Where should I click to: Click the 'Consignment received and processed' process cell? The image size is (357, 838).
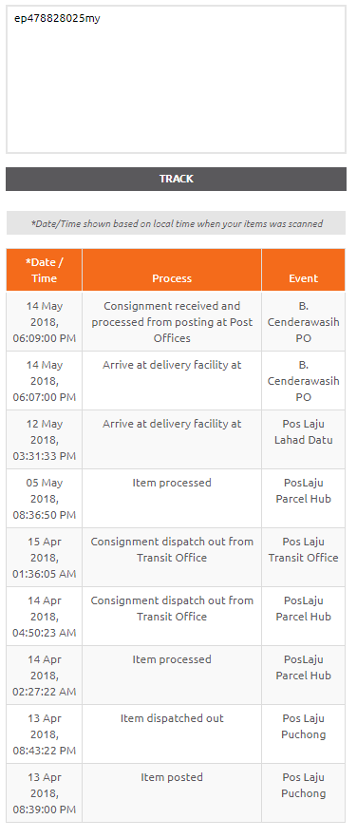[172, 322]
